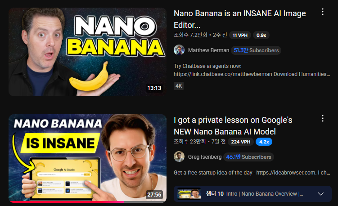Click the 51.3만 Subscribers badge
The width and height of the screenshot is (338, 206).
pyautogui.click(x=256, y=50)
